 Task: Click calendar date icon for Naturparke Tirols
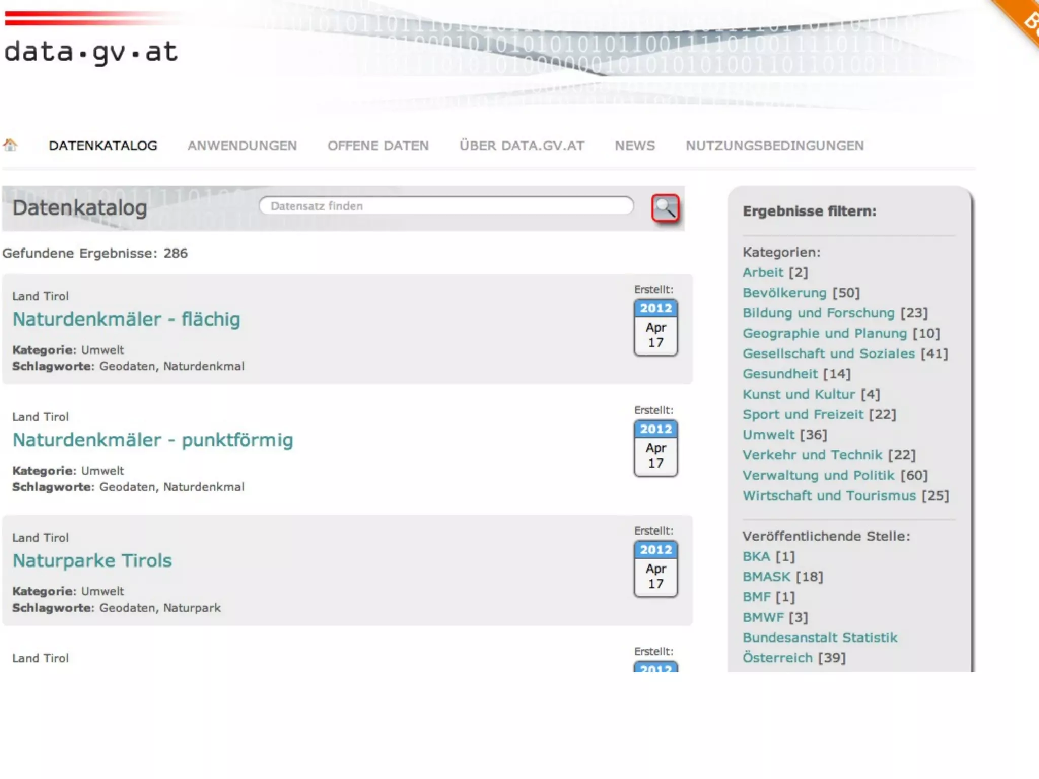click(x=655, y=569)
